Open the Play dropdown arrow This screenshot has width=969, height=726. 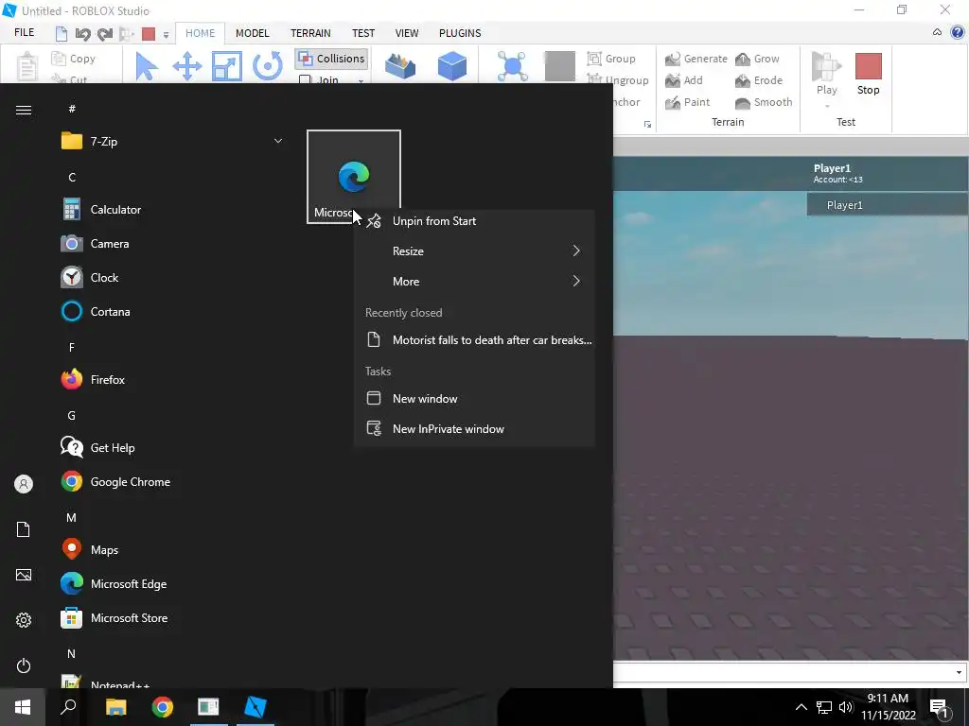827,106
